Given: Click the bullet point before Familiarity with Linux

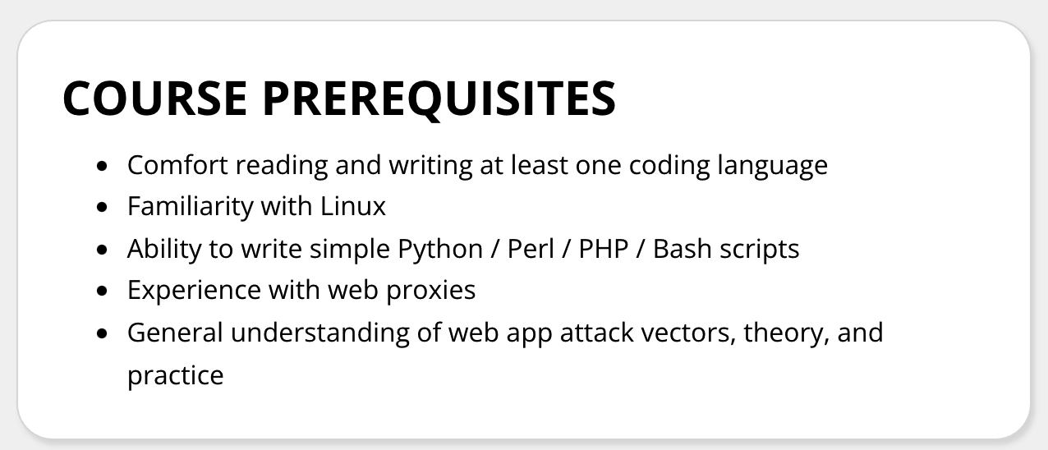Looking at the screenshot, I should point(102,208).
